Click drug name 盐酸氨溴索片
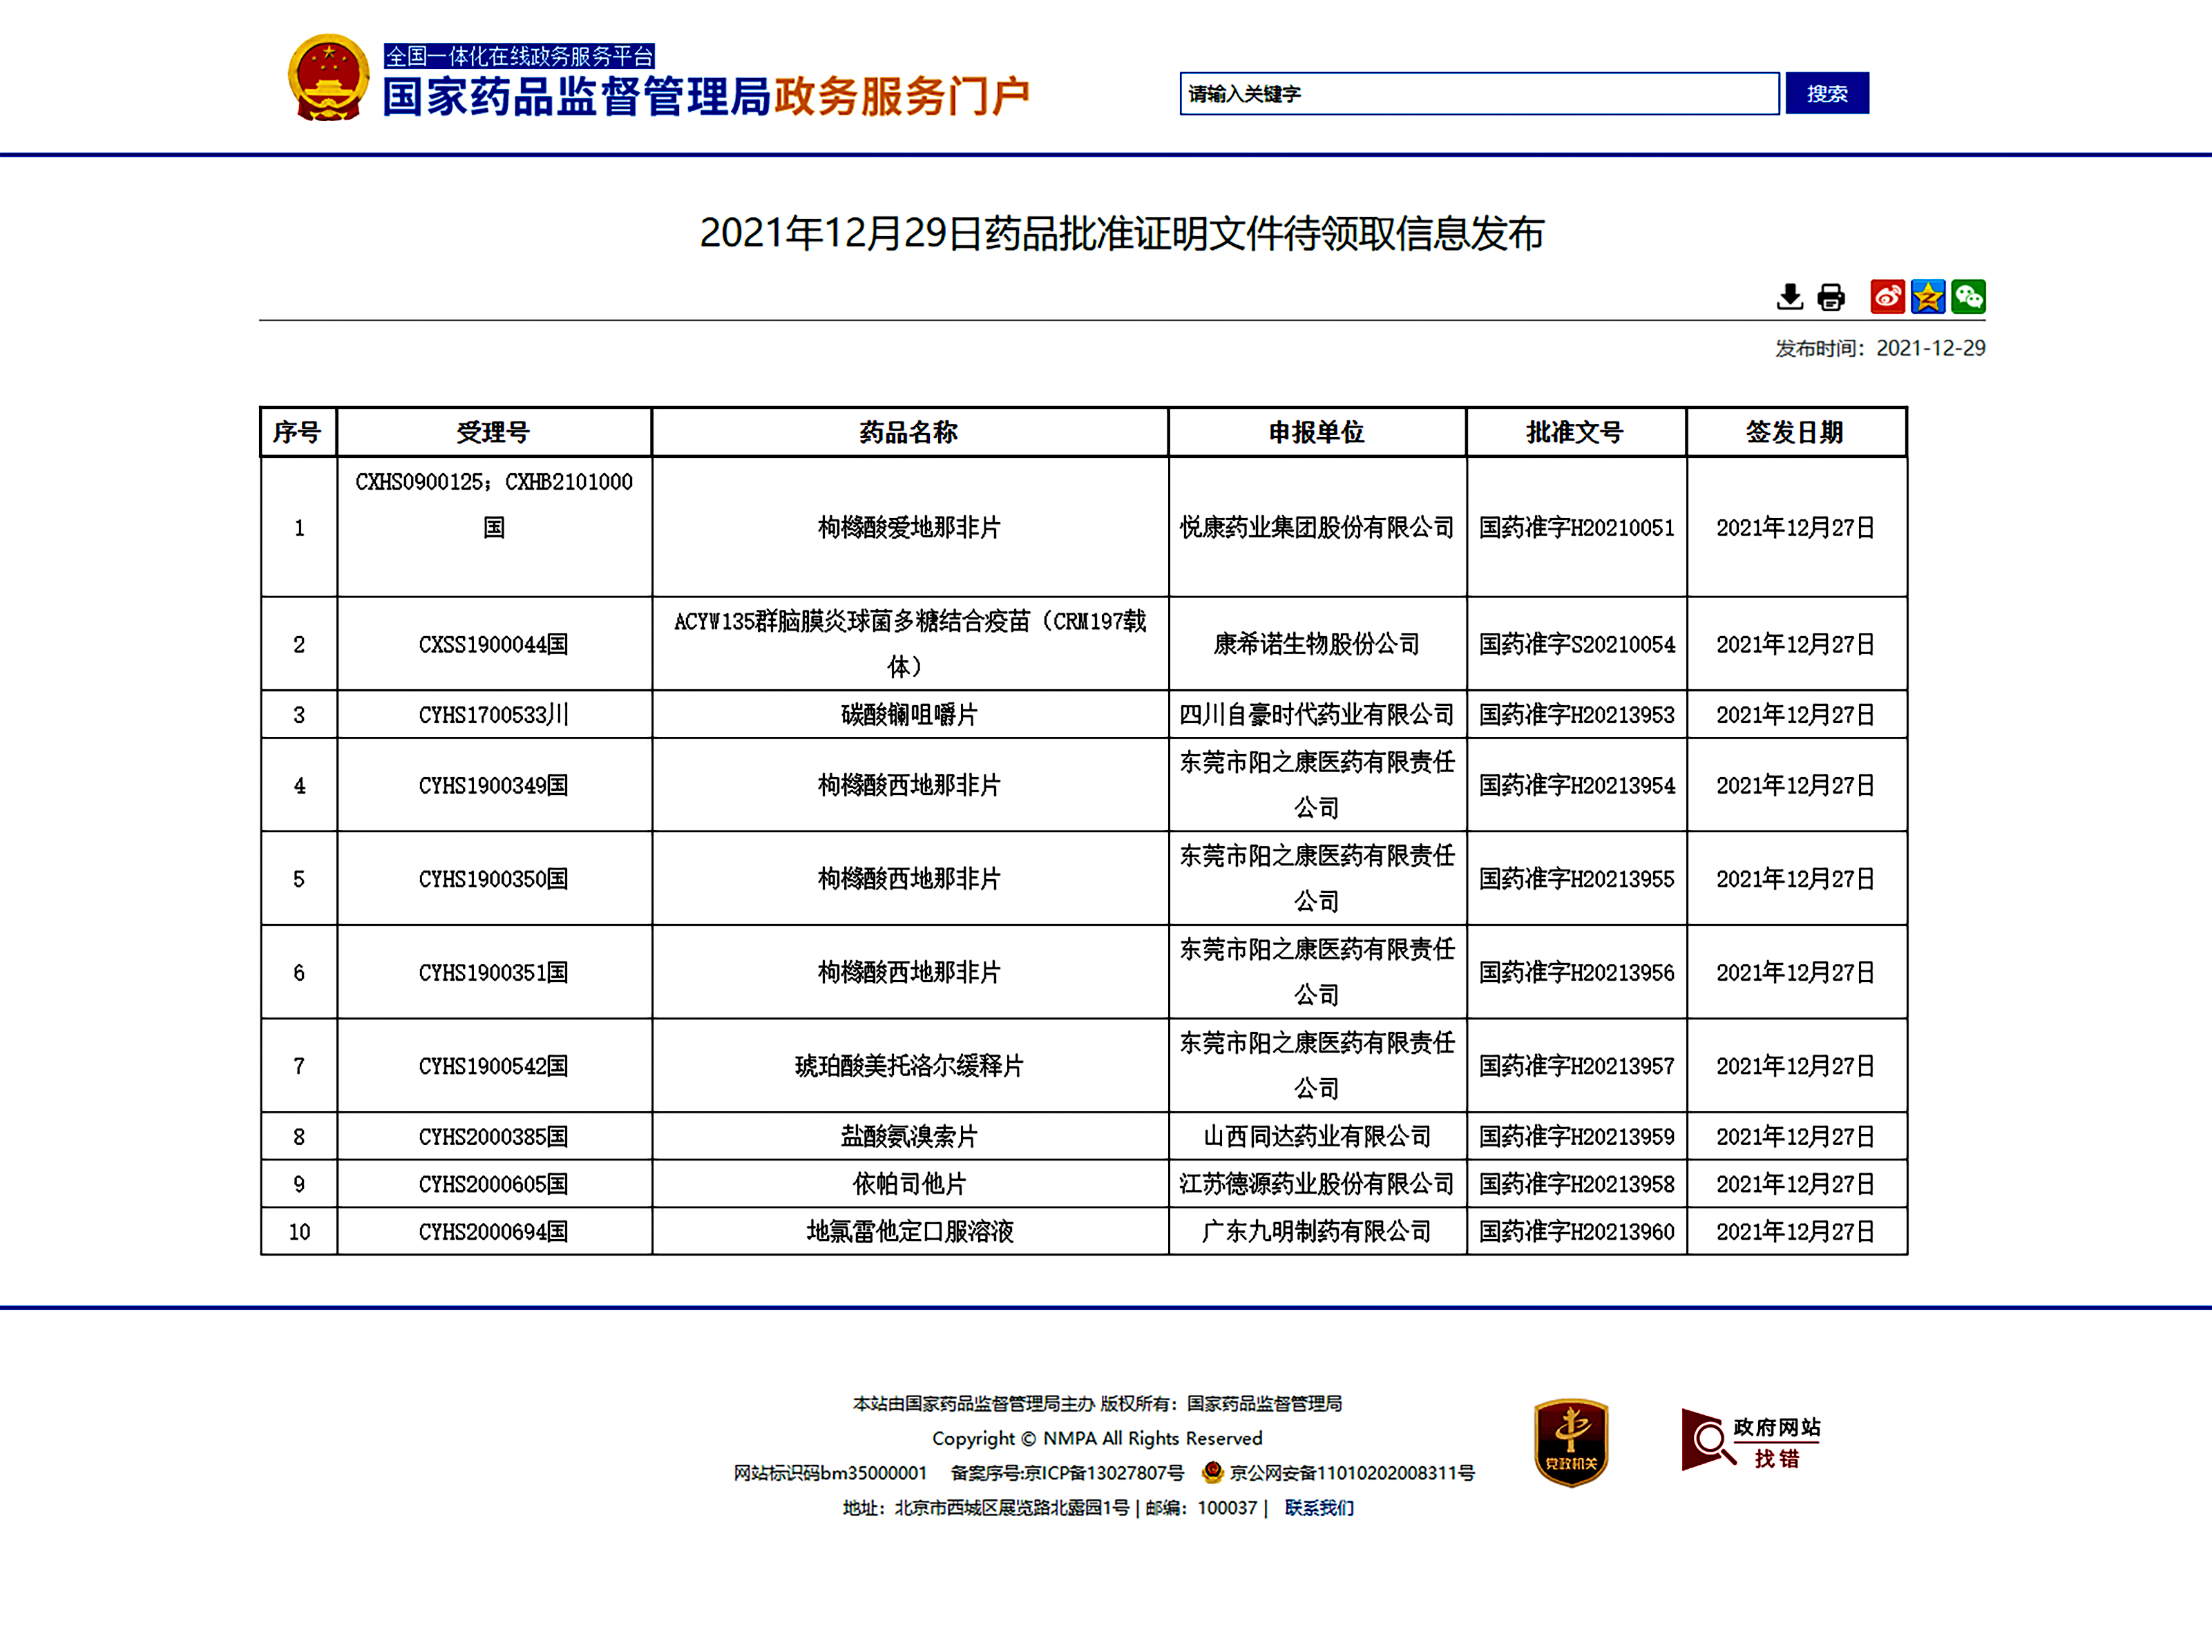The height and width of the screenshot is (1652, 2212). click(909, 1137)
